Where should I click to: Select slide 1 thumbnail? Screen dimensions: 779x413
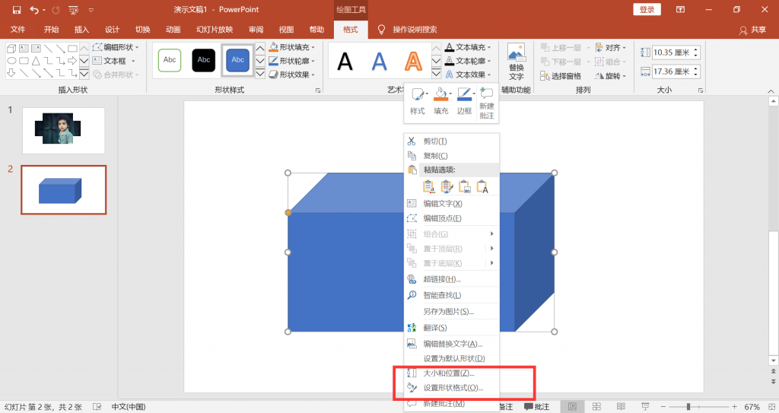point(64,131)
